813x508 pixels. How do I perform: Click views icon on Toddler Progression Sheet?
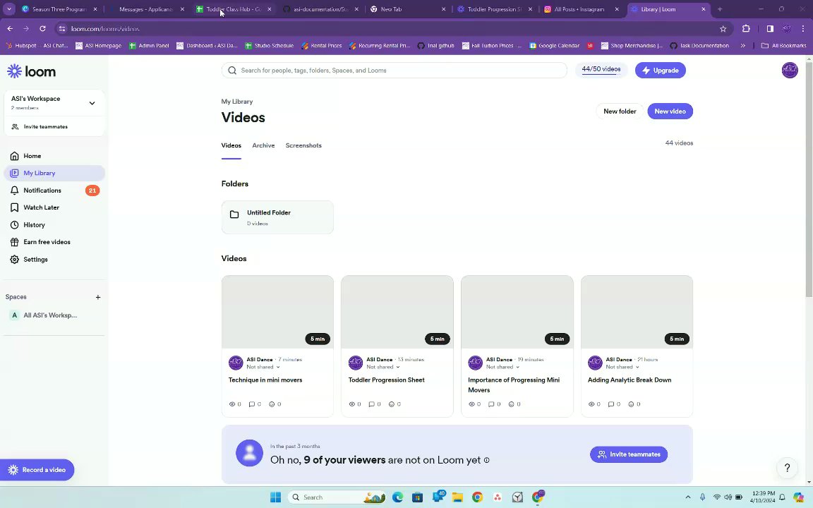pos(352,404)
